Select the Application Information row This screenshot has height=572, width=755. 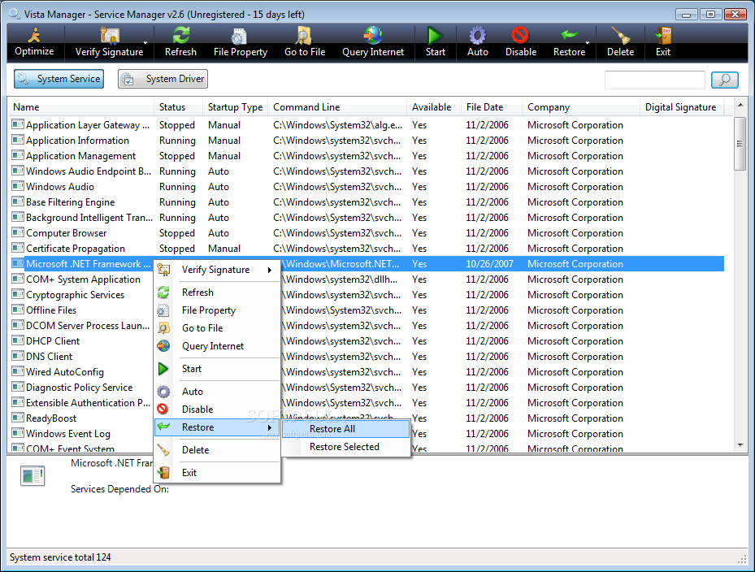366,141
